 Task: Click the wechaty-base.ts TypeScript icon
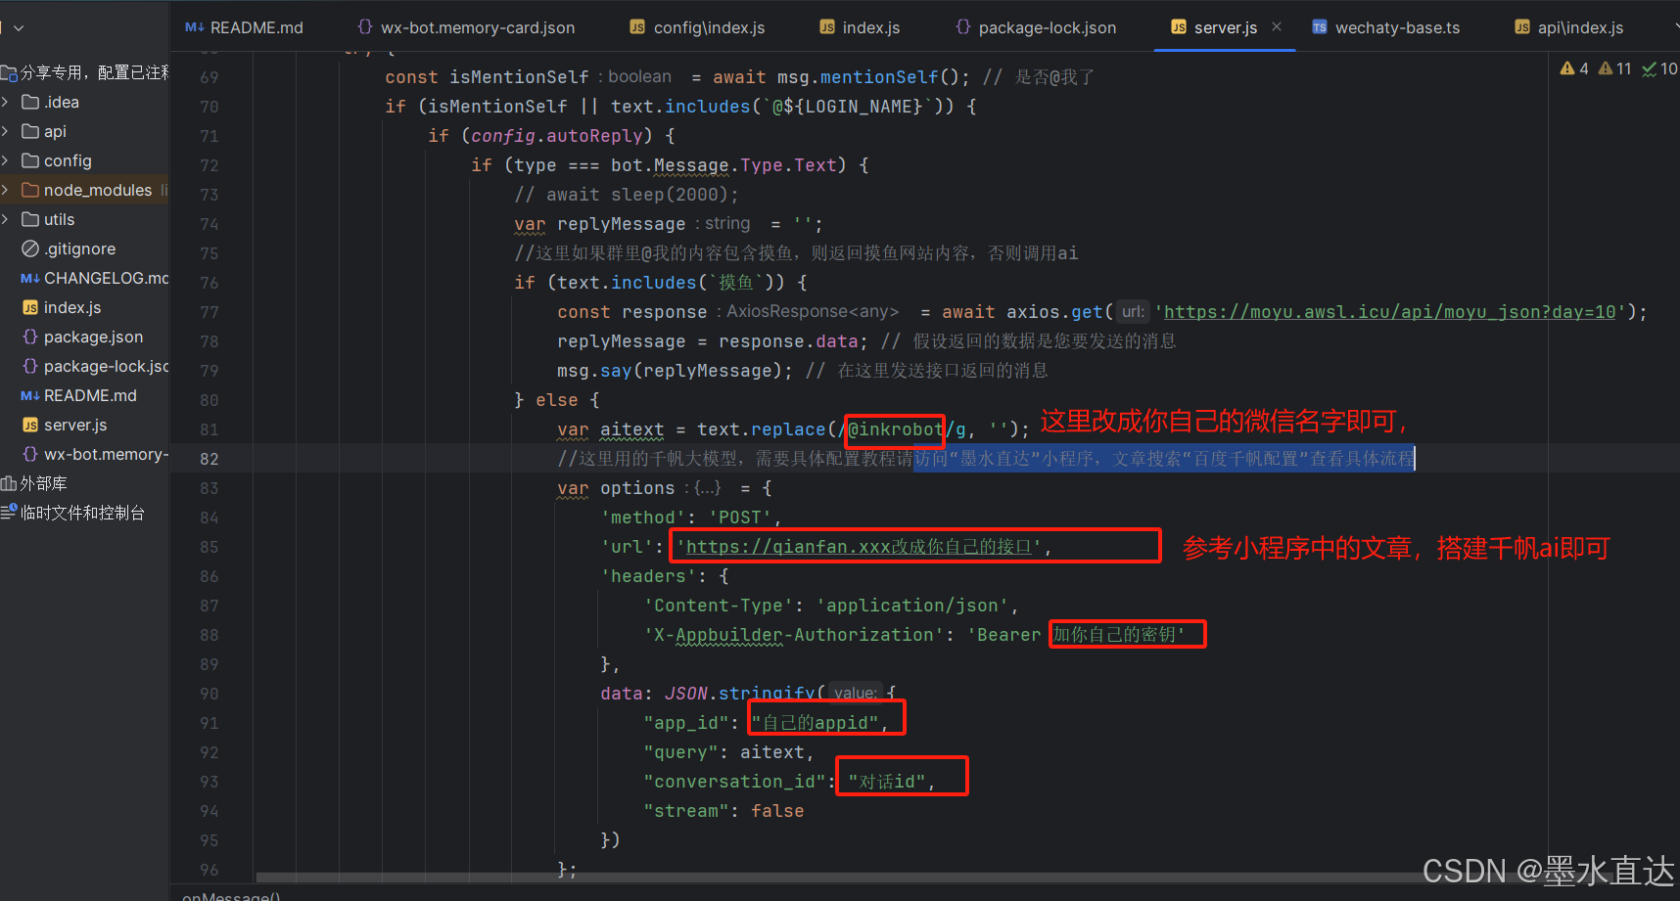[x=1320, y=27]
